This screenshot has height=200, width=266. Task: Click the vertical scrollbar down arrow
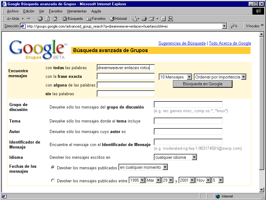pyautogui.click(x=262, y=190)
